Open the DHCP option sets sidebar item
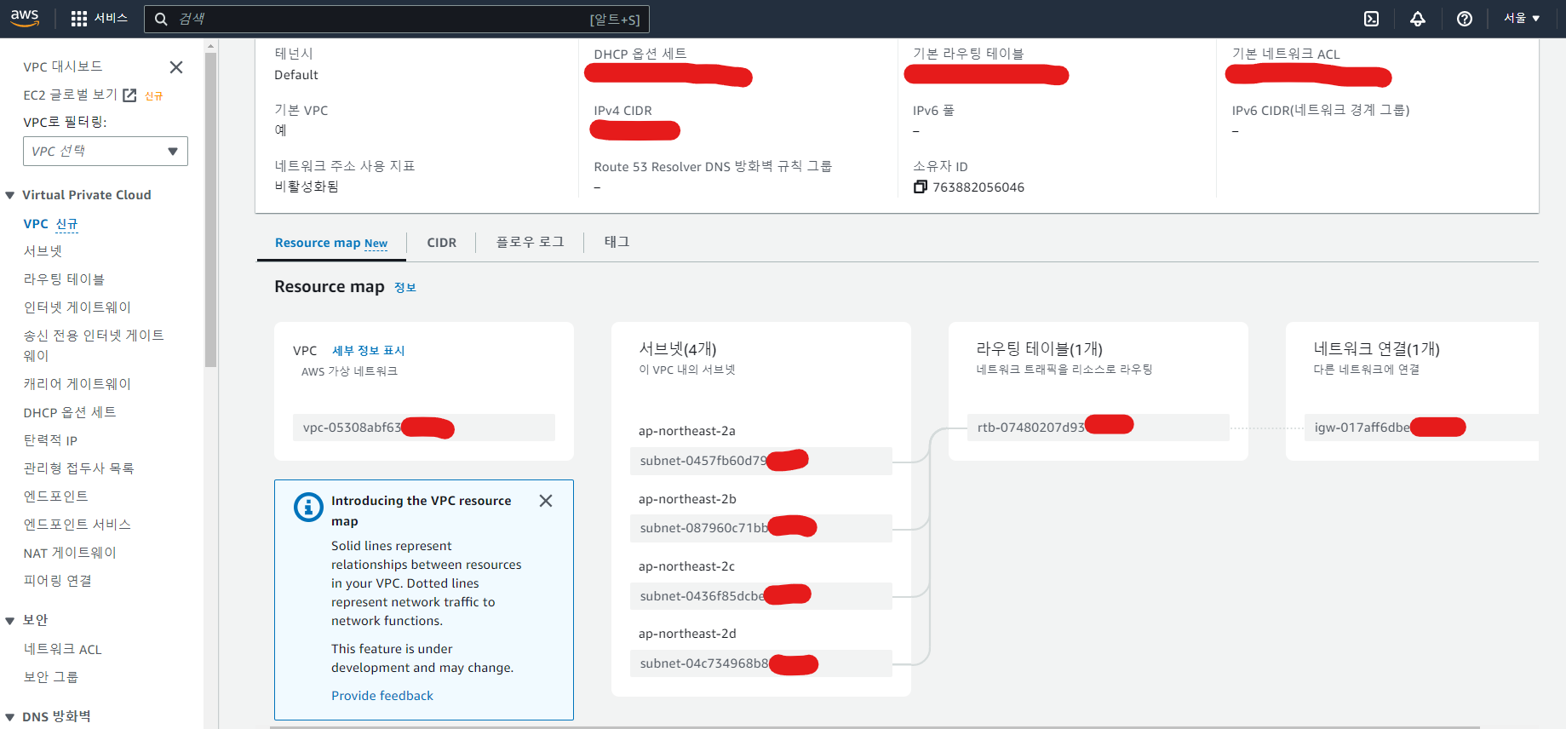The image size is (1566, 729). (70, 412)
